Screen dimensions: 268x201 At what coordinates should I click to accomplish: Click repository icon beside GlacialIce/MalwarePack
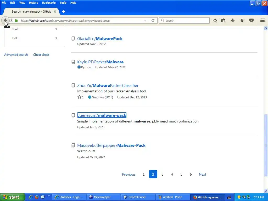point(73,39)
